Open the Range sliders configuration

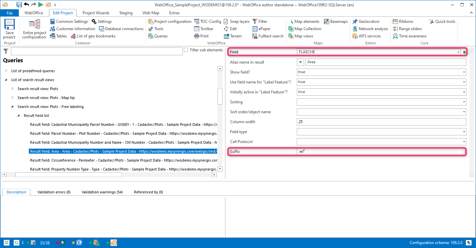409,28
